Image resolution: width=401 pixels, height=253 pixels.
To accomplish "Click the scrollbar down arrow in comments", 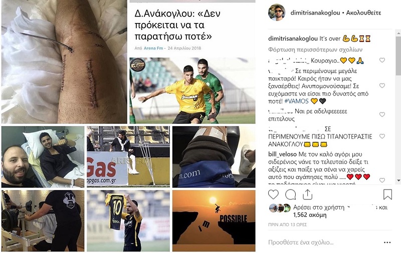I will coord(398,180).
